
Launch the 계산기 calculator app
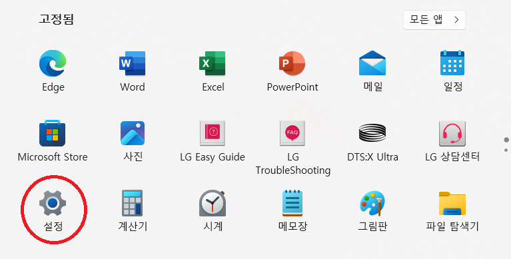point(133,203)
